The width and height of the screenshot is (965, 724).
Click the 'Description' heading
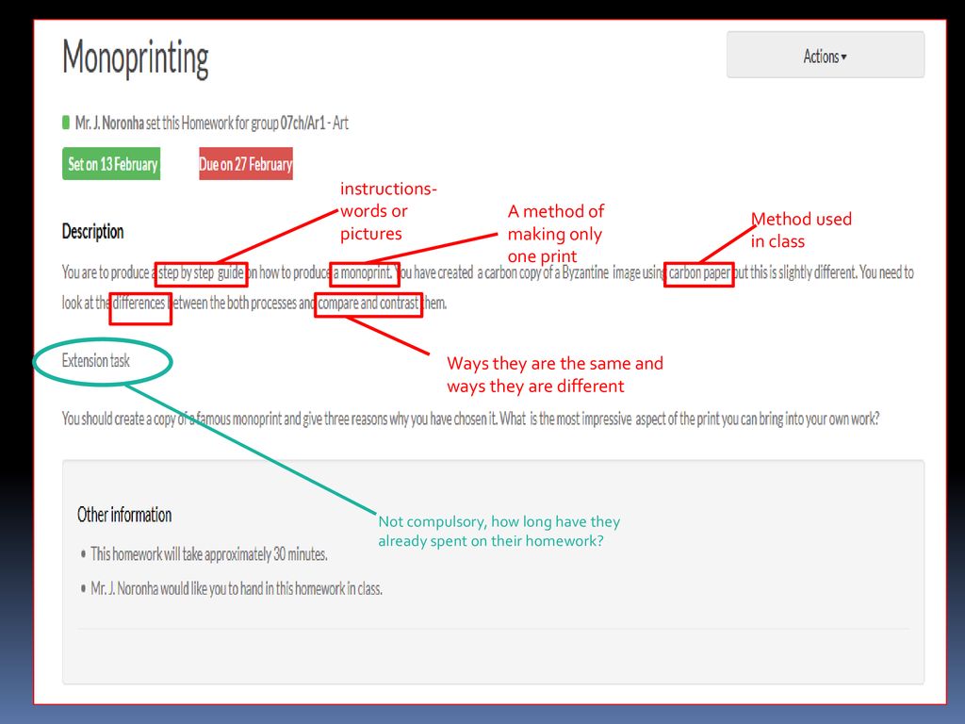point(92,232)
